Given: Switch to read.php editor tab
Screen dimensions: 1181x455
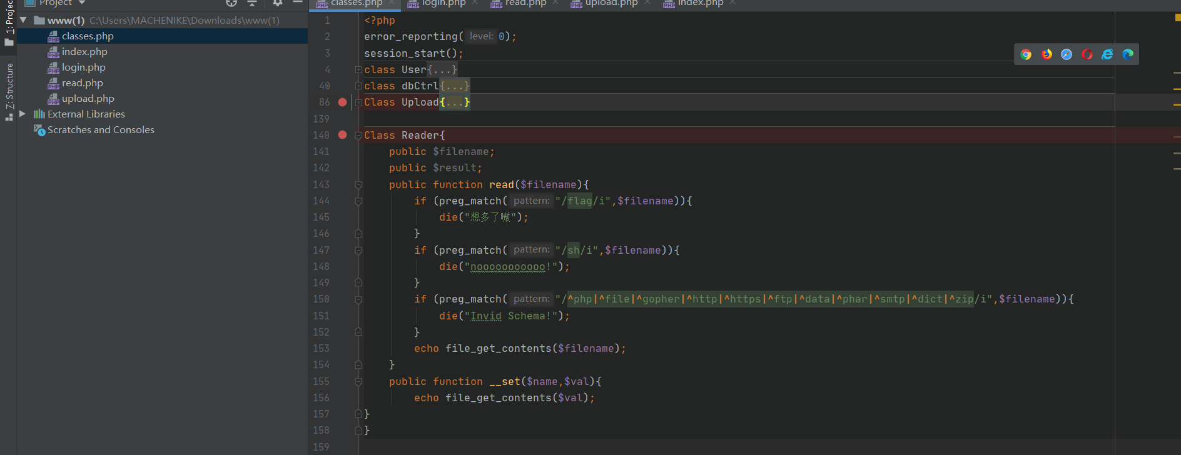Looking at the screenshot, I should pos(525,3).
